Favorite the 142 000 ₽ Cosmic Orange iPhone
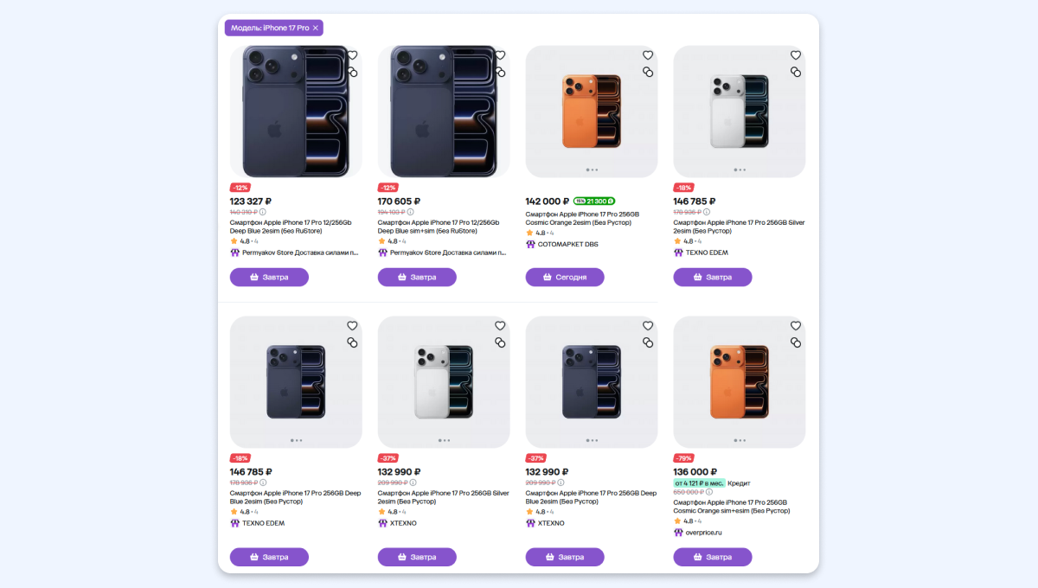Viewport: 1038px width, 588px height. [648, 55]
